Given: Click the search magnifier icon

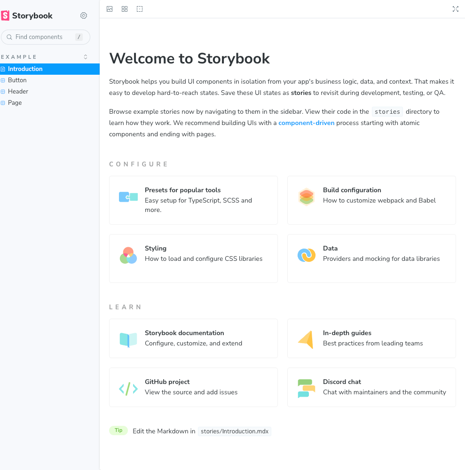Looking at the screenshot, I should [9, 37].
